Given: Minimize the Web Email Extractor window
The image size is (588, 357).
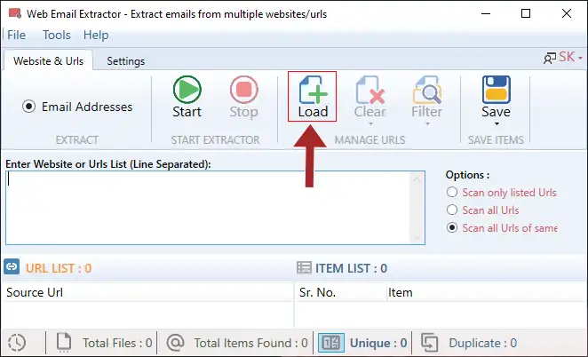Looking at the screenshot, I should pos(486,13).
